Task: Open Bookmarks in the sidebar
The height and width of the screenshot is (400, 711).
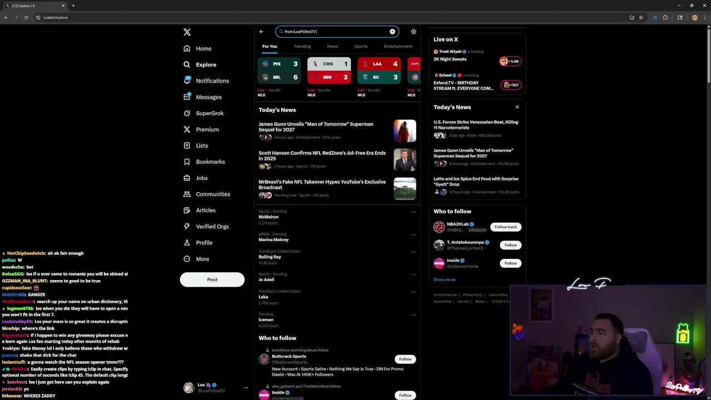Action: click(204, 162)
